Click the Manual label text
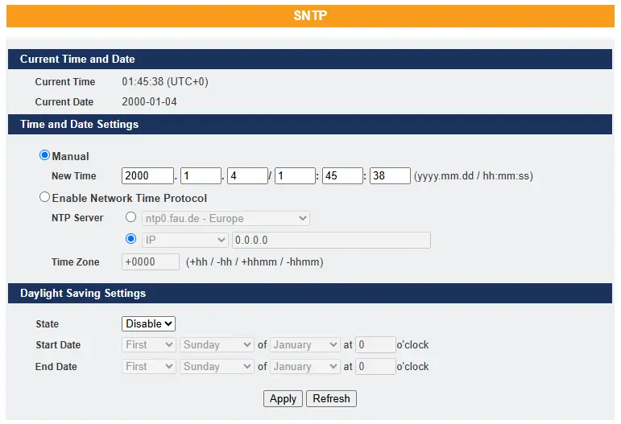Screen dimensions: 621x424 71,156
